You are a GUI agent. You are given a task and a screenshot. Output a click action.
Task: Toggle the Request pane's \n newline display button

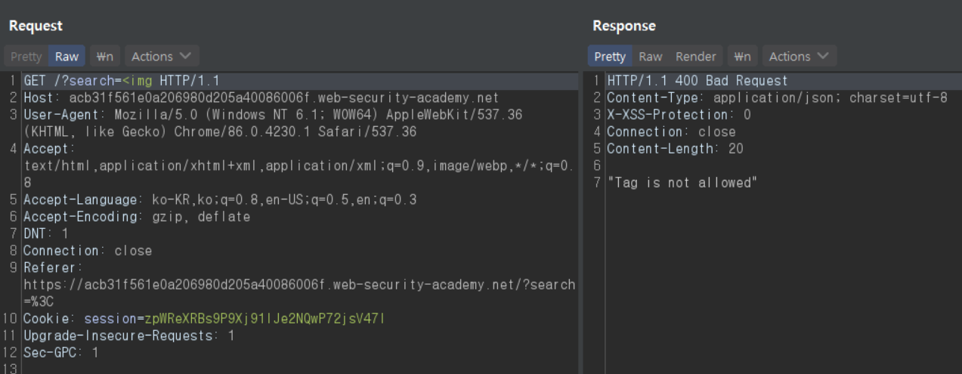click(106, 57)
